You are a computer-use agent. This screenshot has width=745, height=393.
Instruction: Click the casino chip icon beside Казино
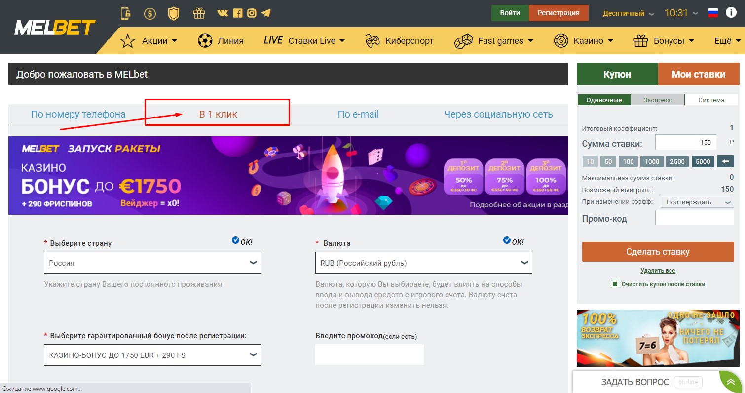point(561,41)
